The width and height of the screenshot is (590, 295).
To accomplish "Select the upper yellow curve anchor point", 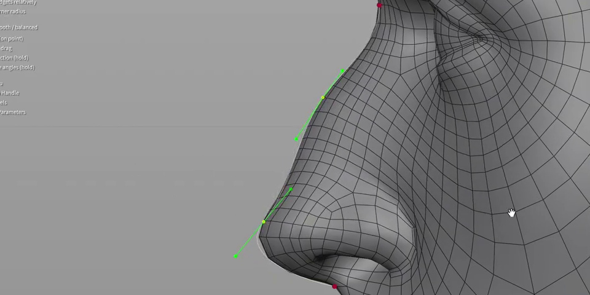I will 323,98.
